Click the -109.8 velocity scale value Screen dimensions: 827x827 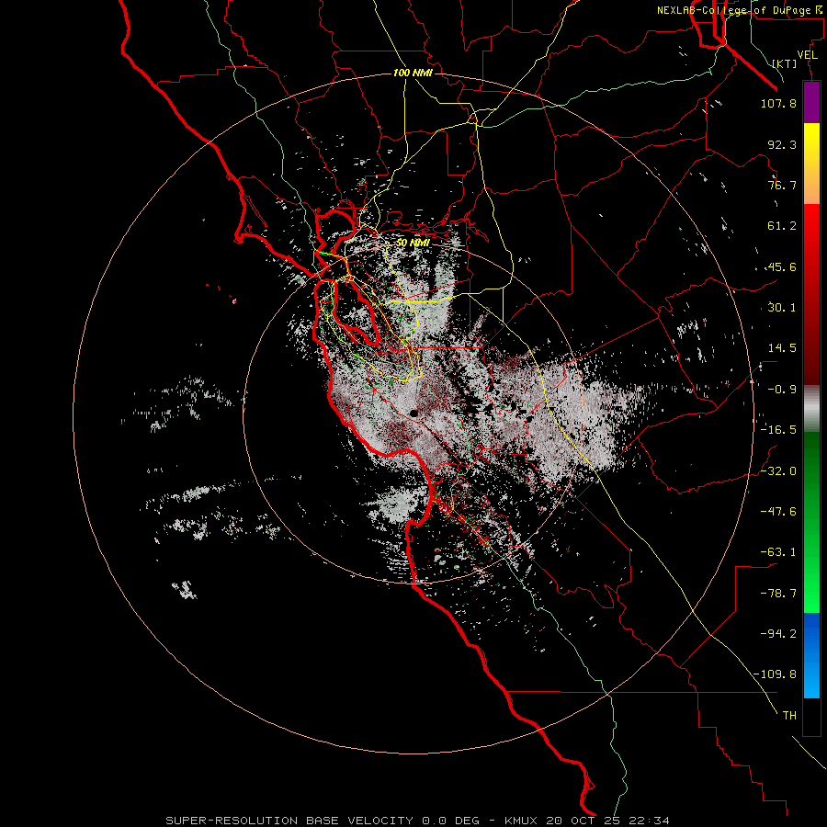click(775, 674)
